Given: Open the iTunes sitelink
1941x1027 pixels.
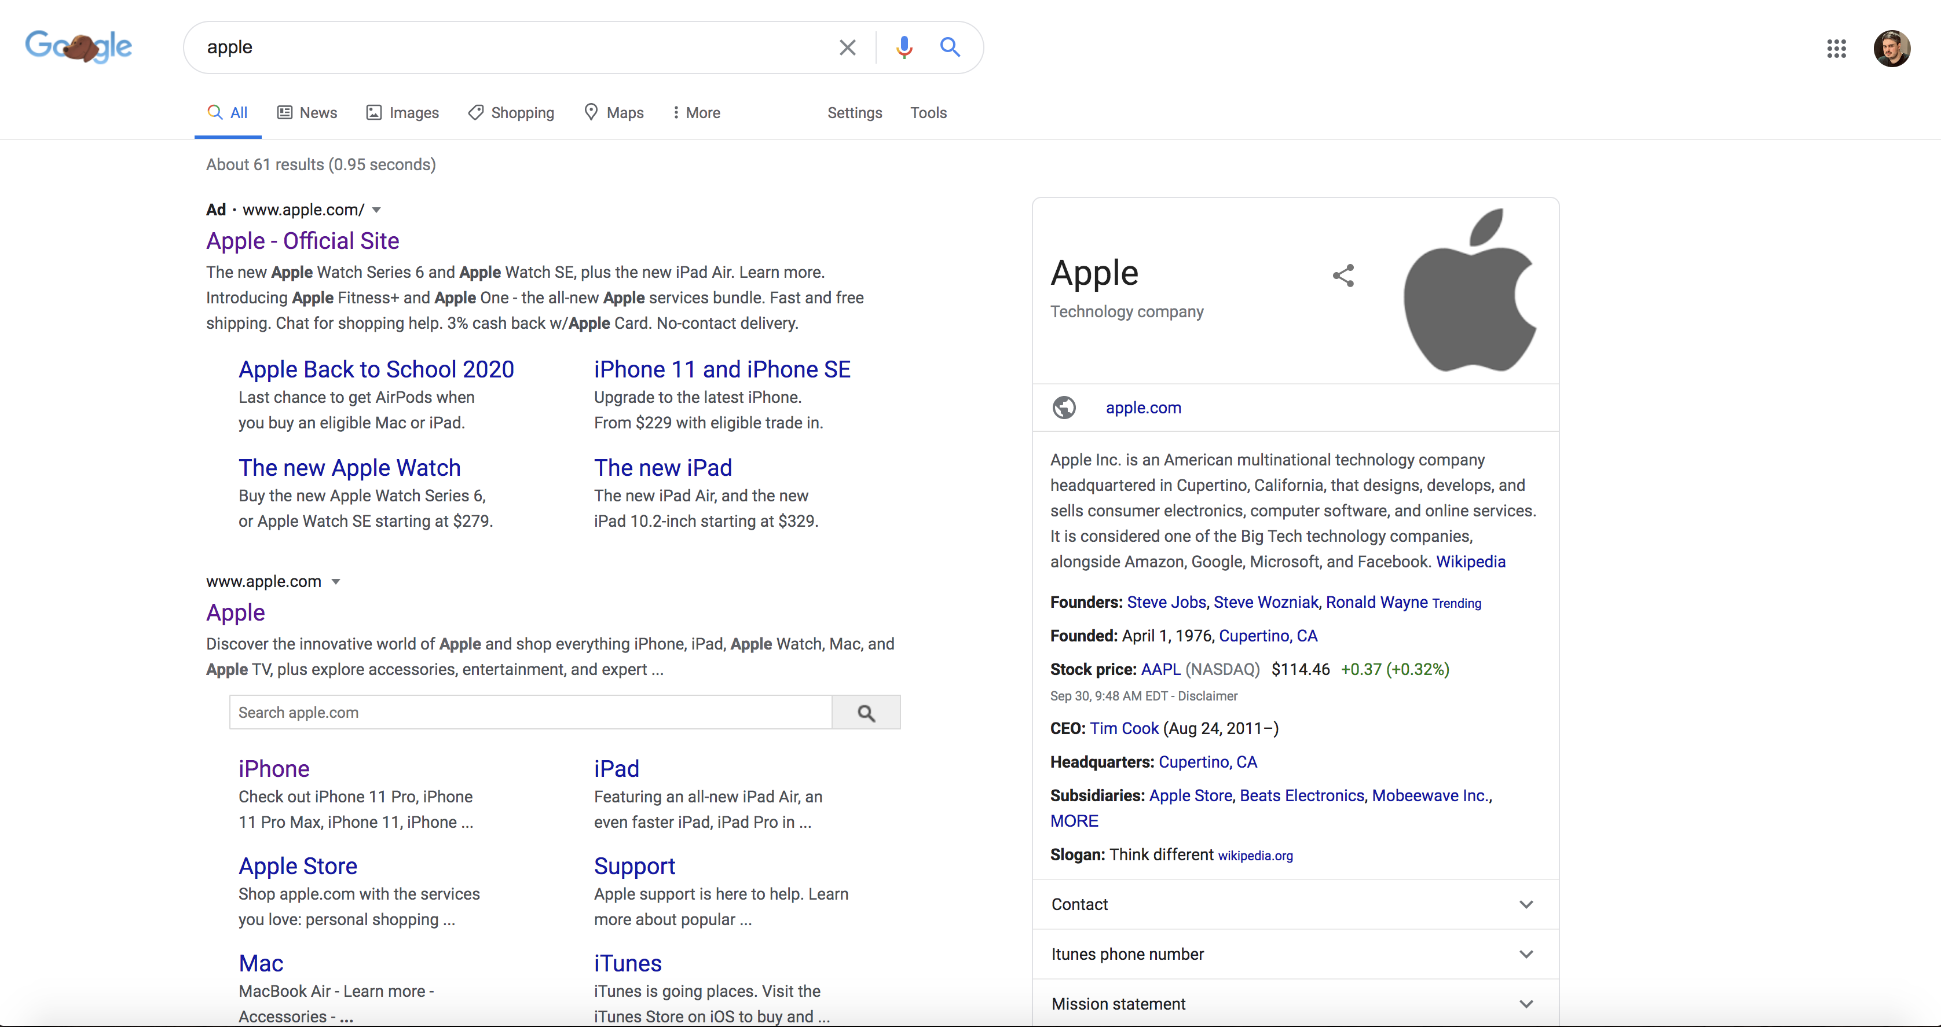Looking at the screenshot, I should (x=628, y=963).
